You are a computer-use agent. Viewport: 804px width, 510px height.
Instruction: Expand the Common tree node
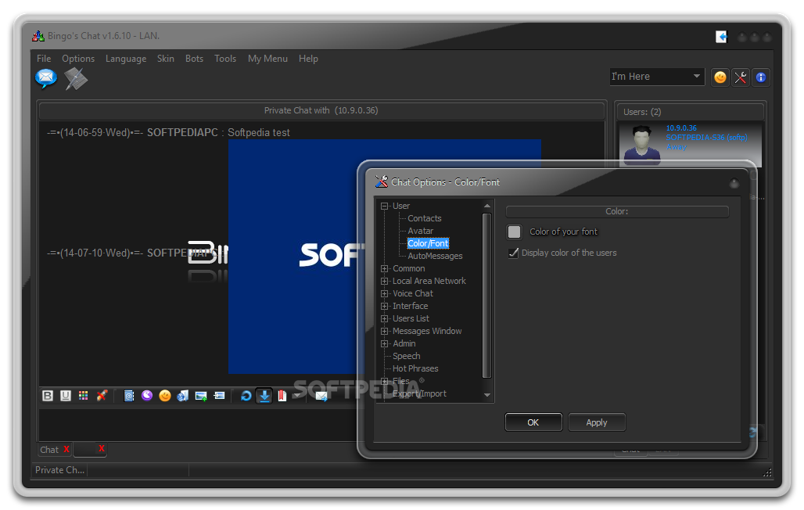384,269
